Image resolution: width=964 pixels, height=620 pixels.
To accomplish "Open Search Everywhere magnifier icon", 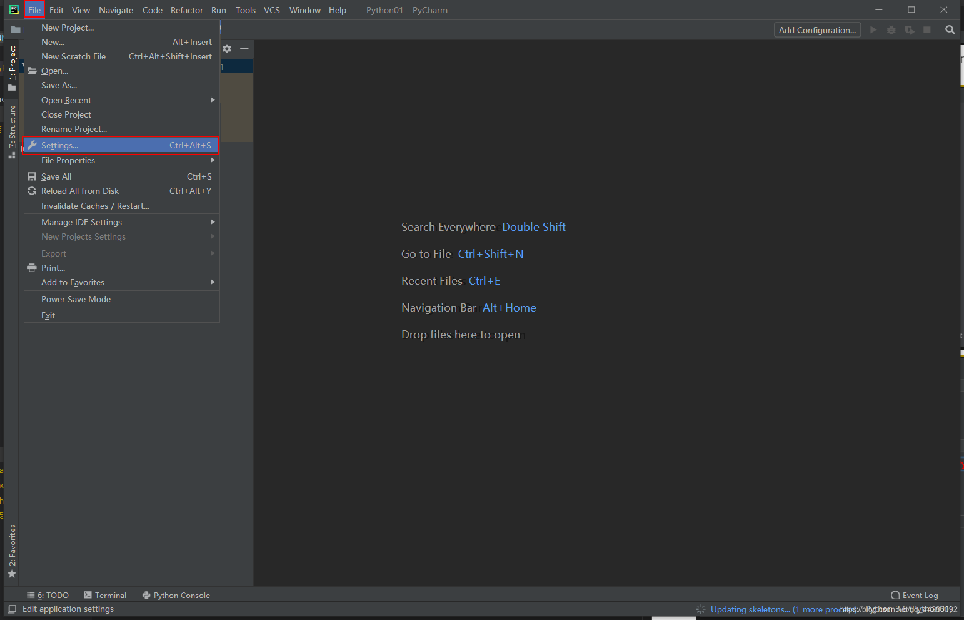I will [x=950, y=29].
